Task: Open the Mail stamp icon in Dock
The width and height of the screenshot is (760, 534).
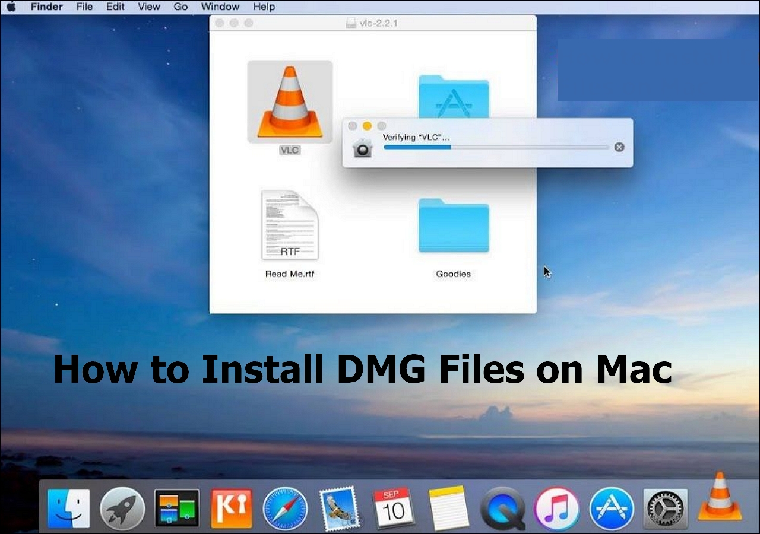Action: click(x=339, y=508)
